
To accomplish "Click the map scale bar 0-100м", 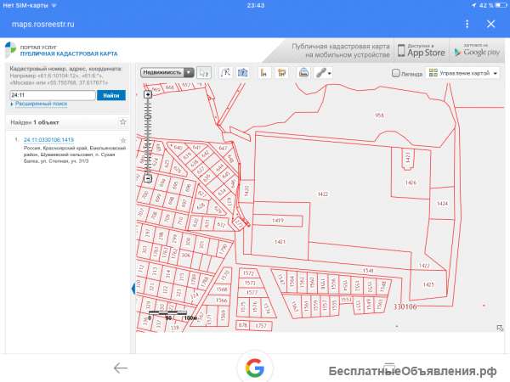I will click(x=173, y=316).
